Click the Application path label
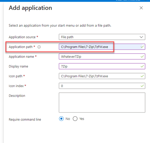 pyautogui.click(x=21, y=47)
